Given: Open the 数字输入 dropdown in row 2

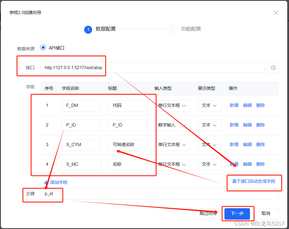Looking at the screenshot, I should (x=173, y=125).
